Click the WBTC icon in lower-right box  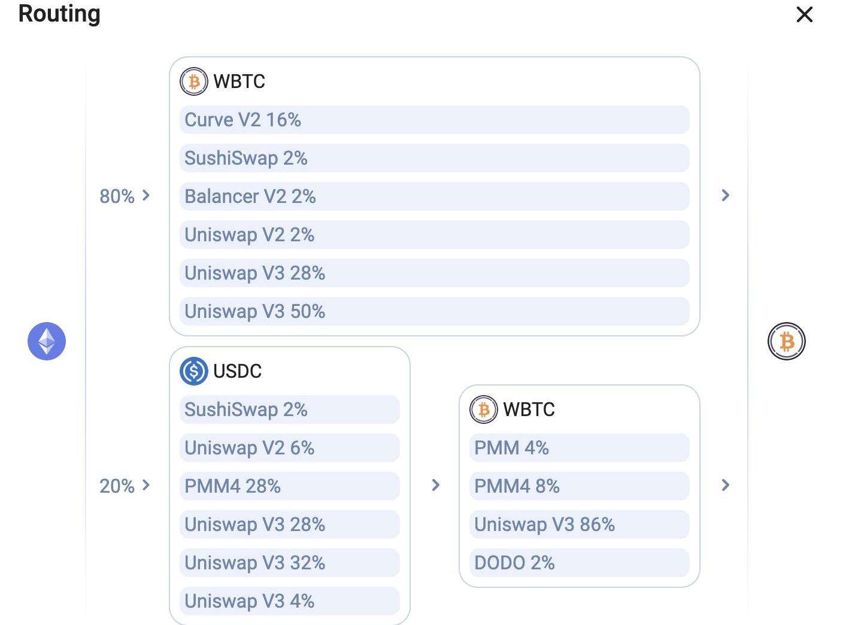483,409
